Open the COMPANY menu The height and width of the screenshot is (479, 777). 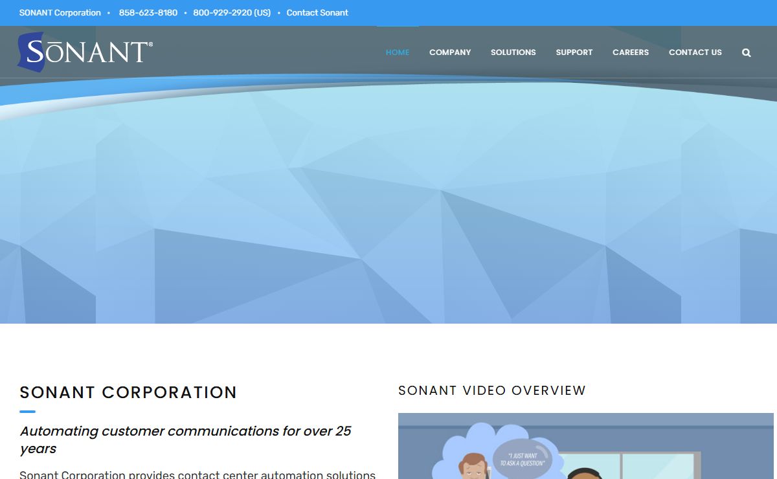pyautogui.click(x=450, y=52)
